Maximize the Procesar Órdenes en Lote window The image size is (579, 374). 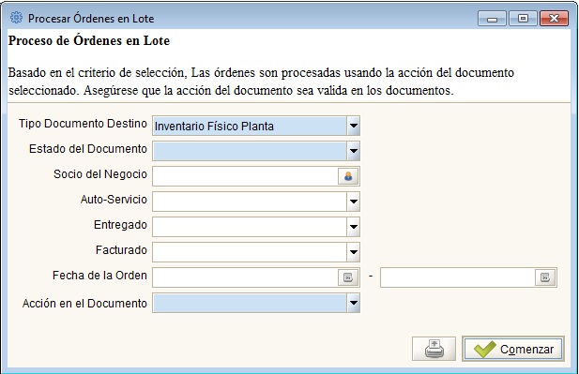(523, 19)
